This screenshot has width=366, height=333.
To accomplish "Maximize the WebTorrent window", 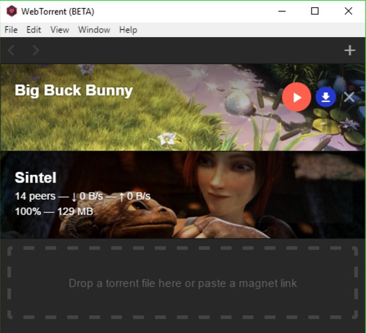I will [315, 11].
